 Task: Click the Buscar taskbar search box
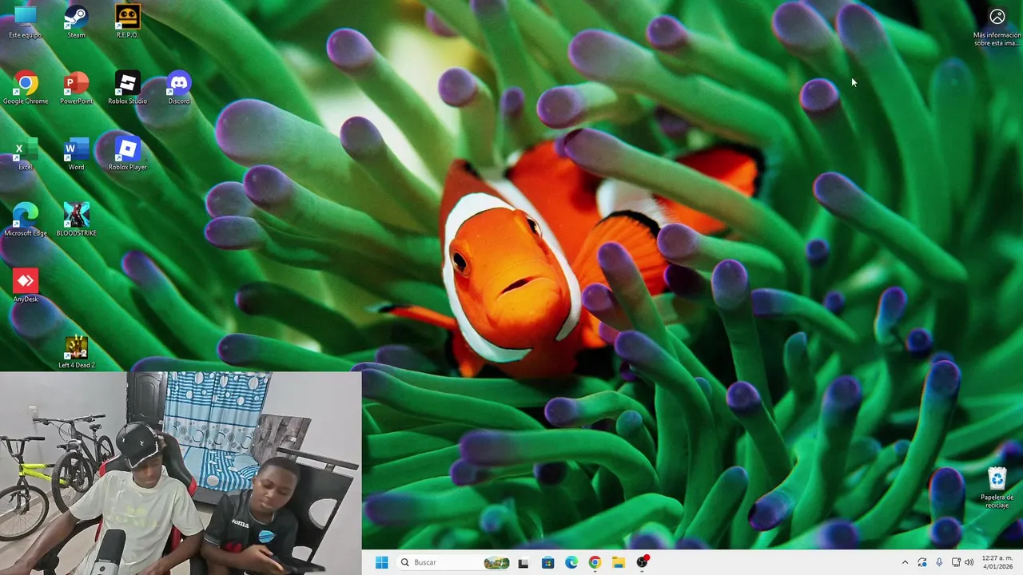(x=455, y=562)
